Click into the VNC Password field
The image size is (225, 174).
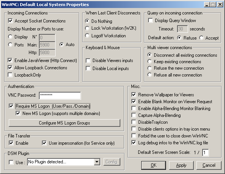[60, 96]
